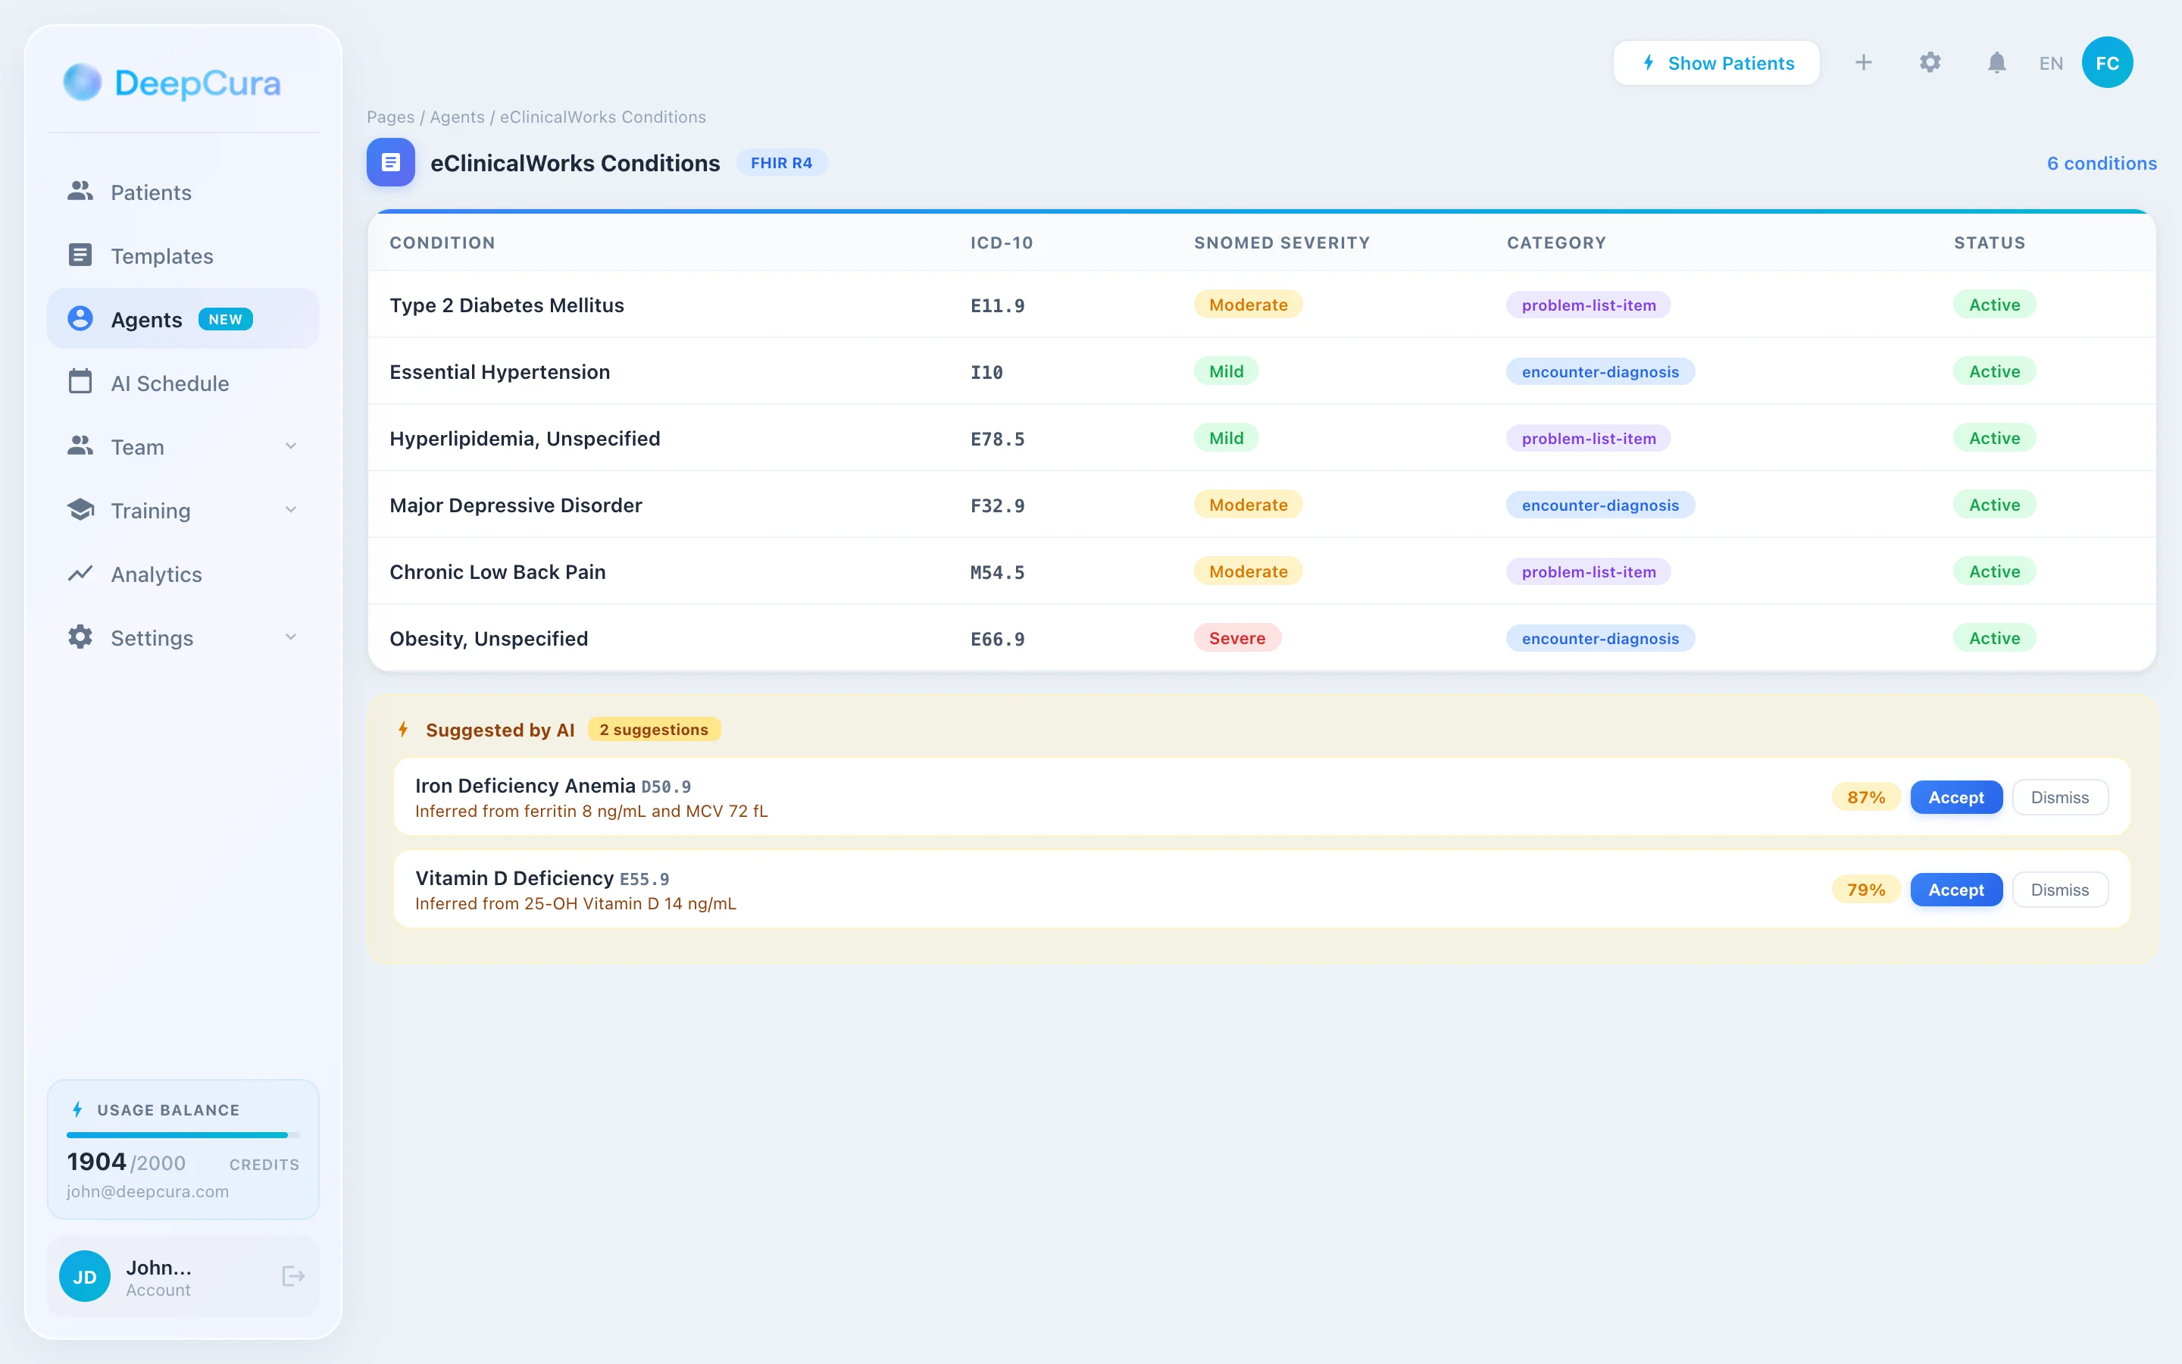The image size is (2182, 1364).
Task: Click the plus icon in the top bar
Action: click(x=1864, y=62)
